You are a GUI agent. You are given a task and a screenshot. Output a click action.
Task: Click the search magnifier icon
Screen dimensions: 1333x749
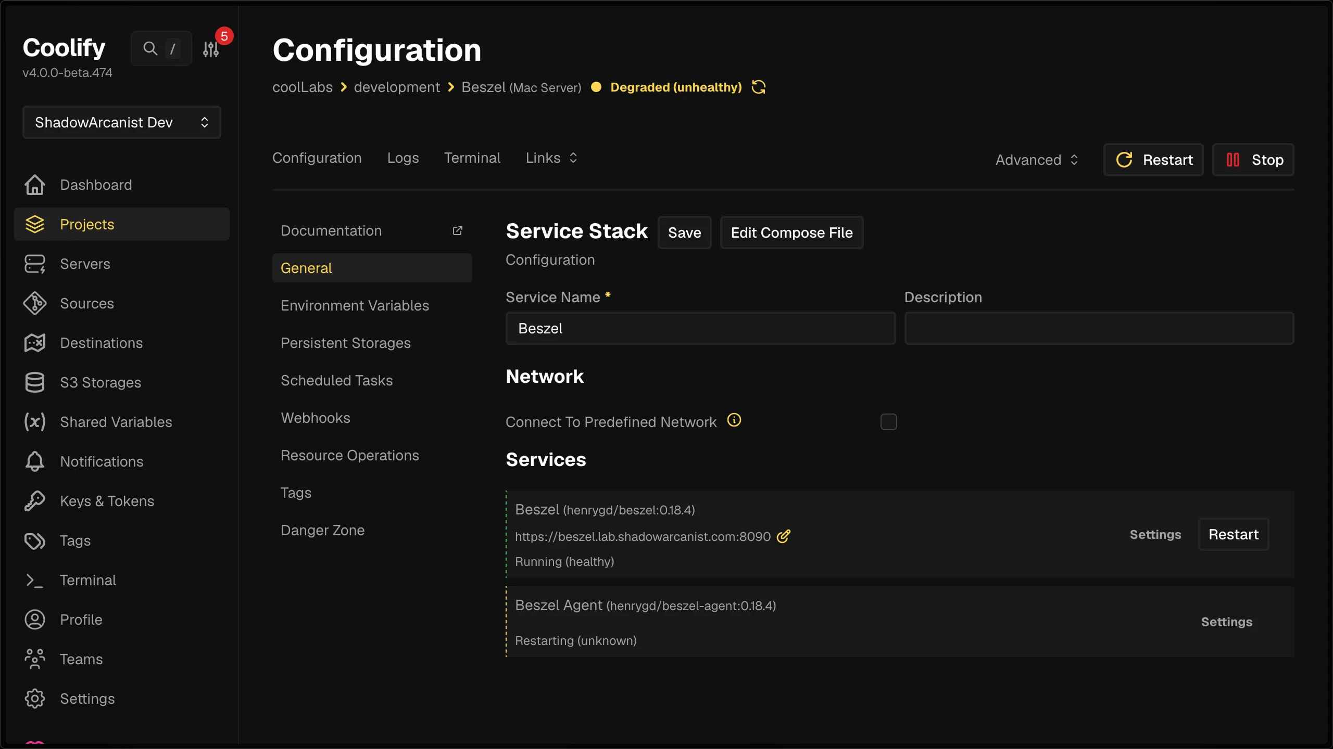[x=150, y=48]
